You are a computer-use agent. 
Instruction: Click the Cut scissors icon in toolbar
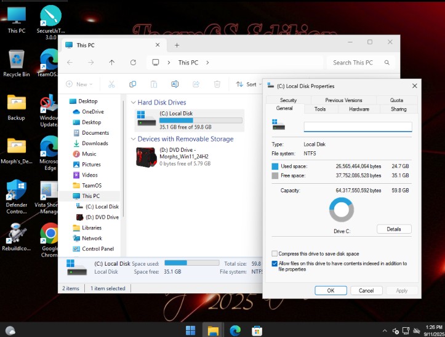click(x=111, y=84)
